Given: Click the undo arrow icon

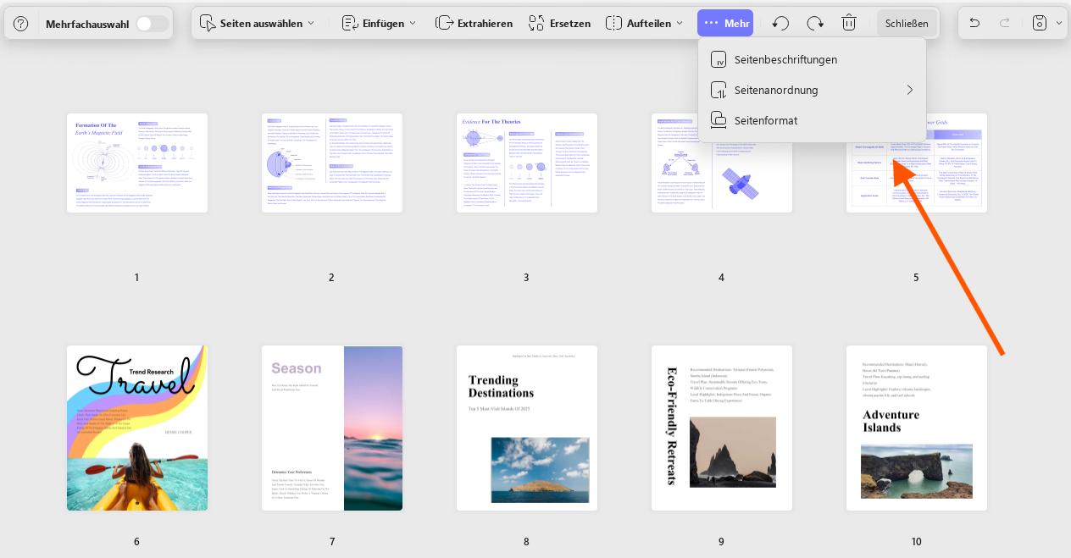Looking at the screenshot, I should pyautogui.click(x=974, y=23).
